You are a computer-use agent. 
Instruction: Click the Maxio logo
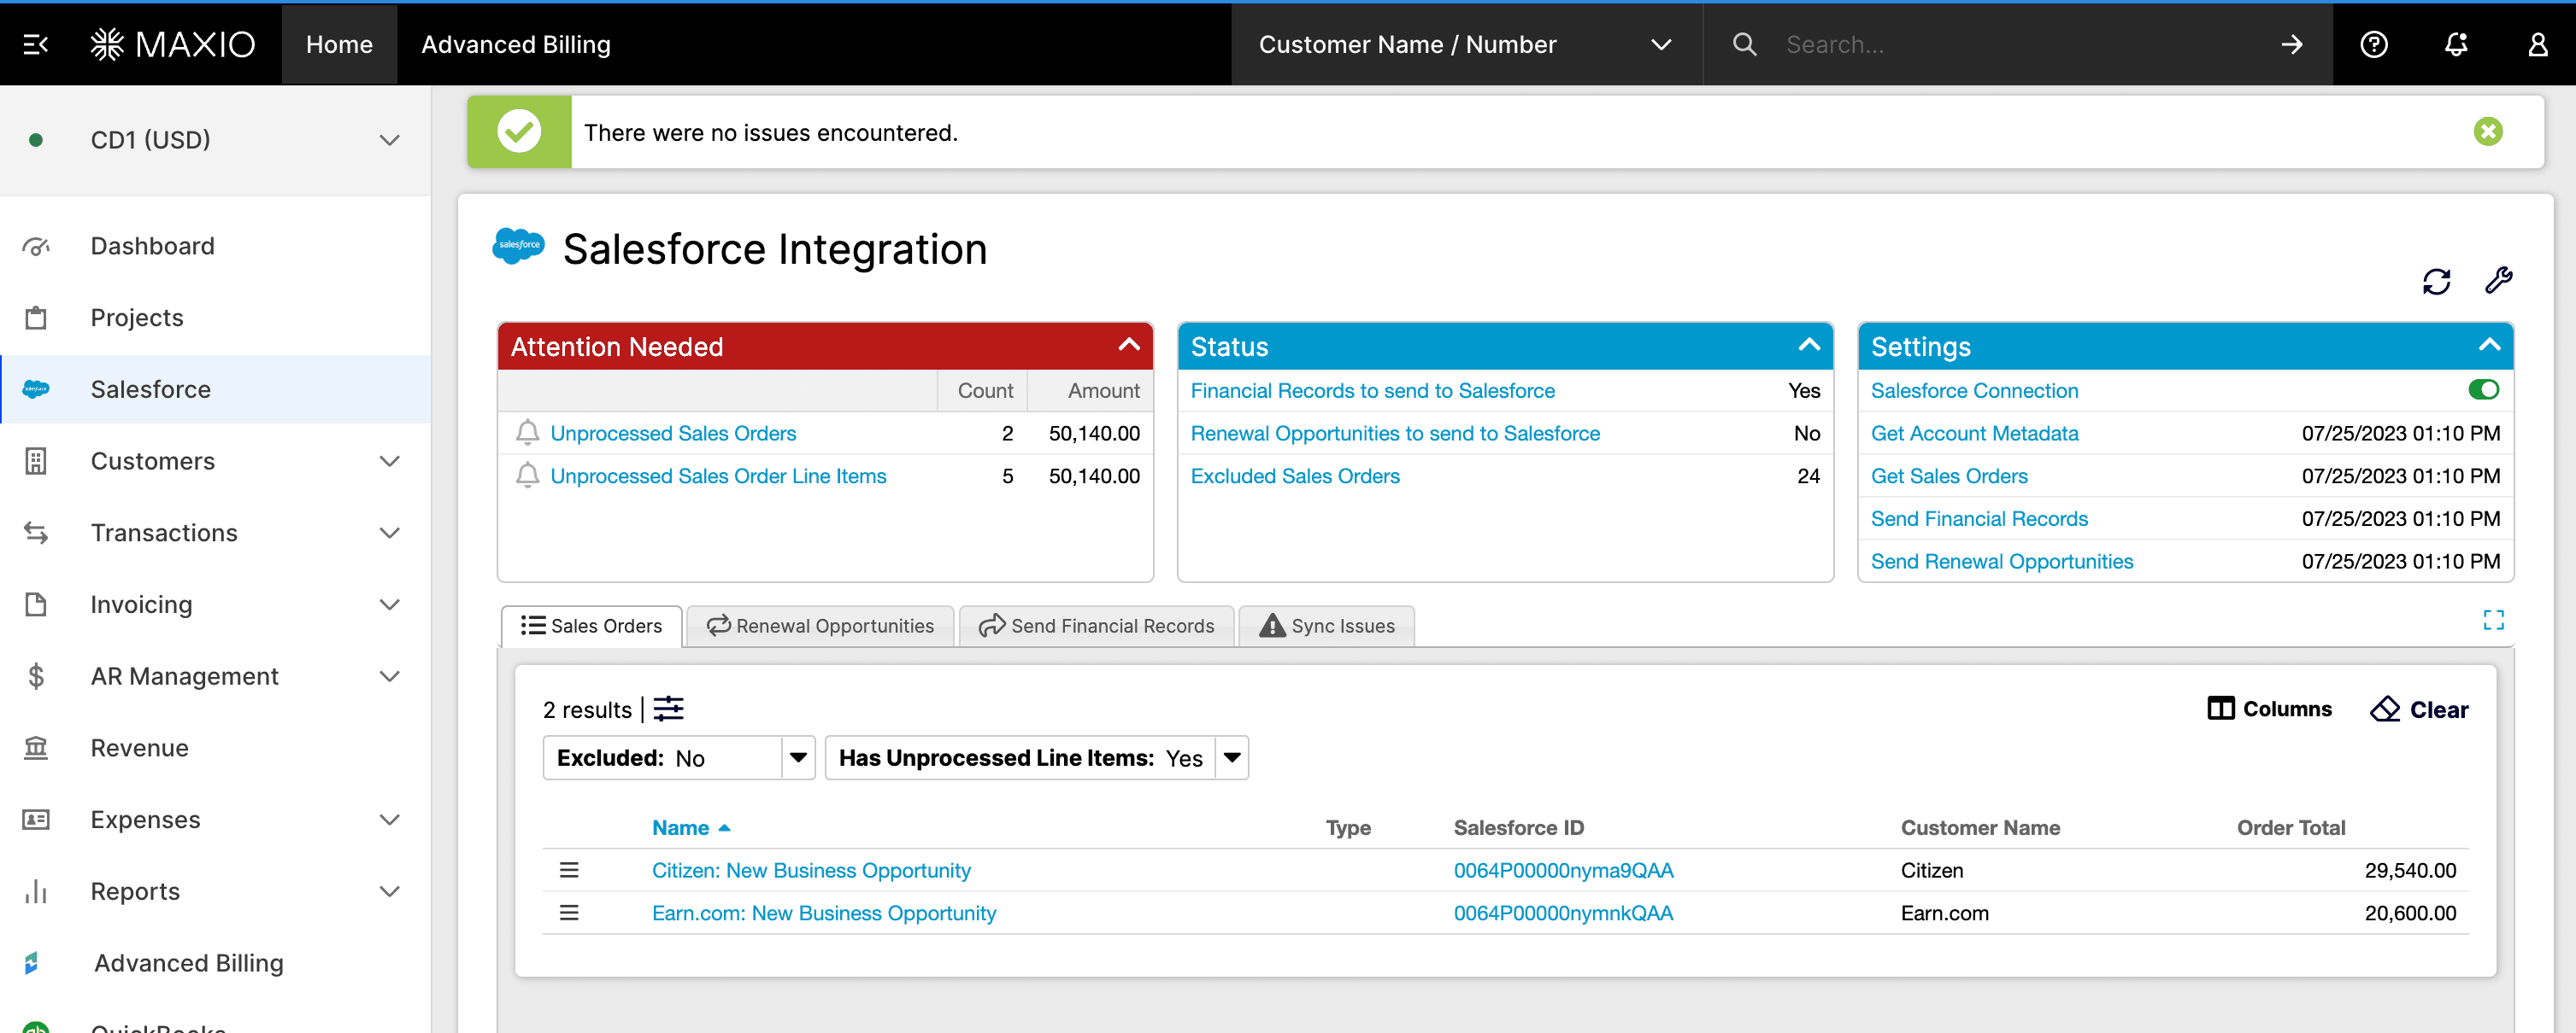pos(172,45)
